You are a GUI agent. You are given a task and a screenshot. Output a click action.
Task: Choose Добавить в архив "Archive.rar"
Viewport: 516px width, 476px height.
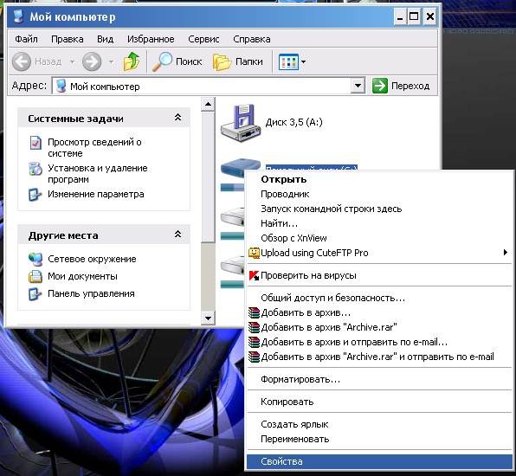[380, 327]
